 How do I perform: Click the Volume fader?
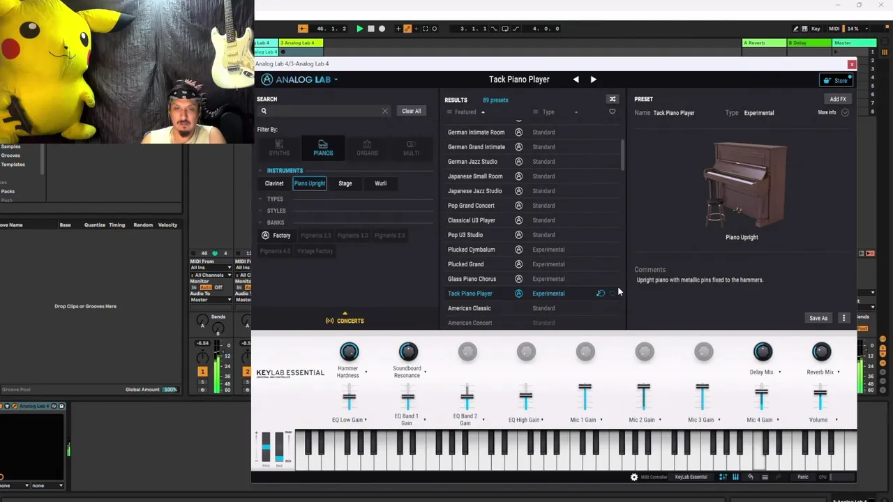click(x=820, y=397)
